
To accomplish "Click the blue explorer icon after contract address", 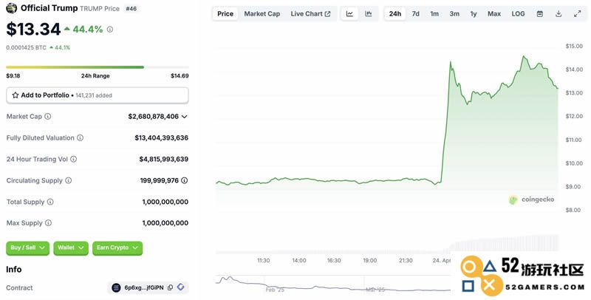I will [180, 287].
